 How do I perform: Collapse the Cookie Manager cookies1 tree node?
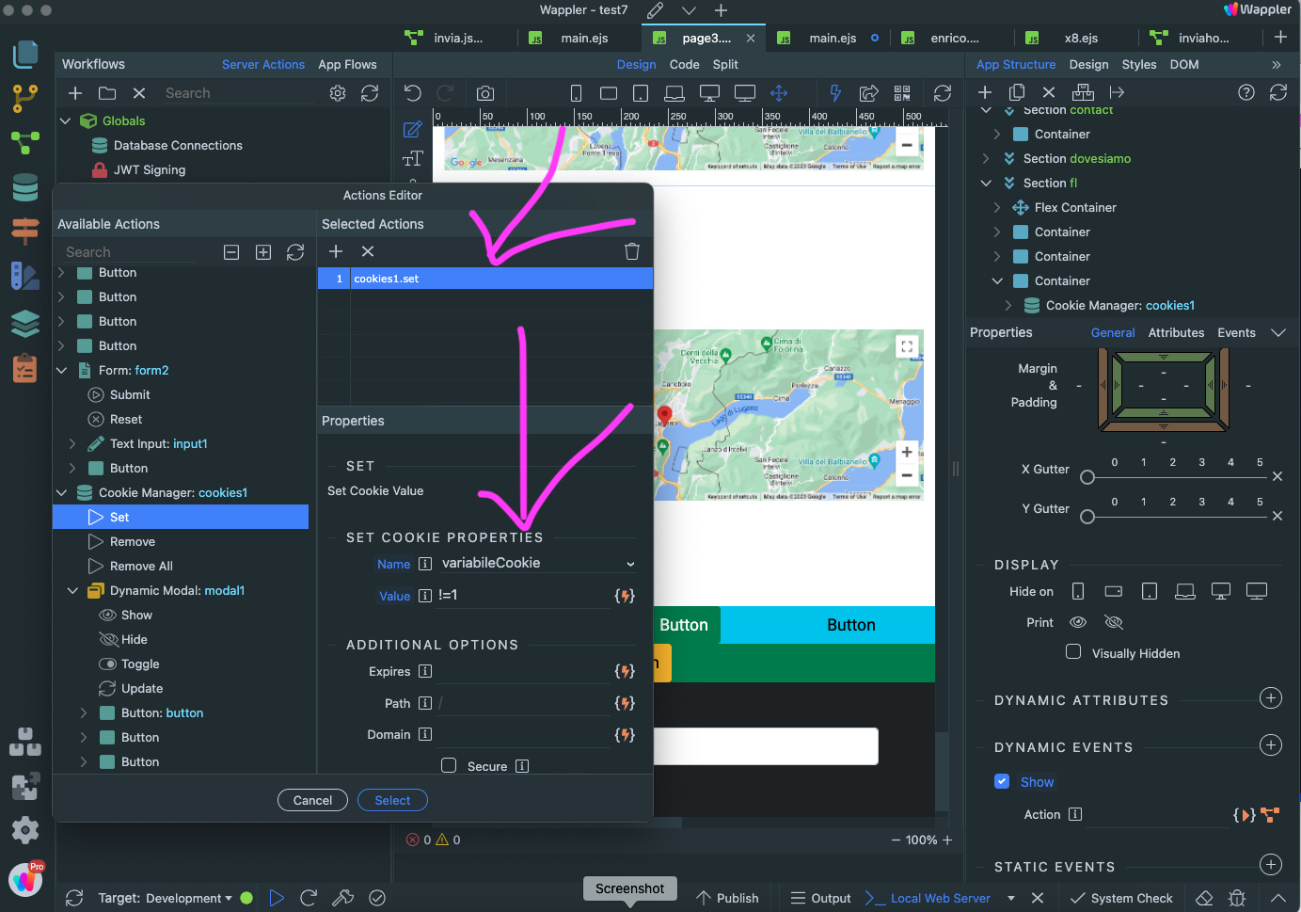click(62, 492)
